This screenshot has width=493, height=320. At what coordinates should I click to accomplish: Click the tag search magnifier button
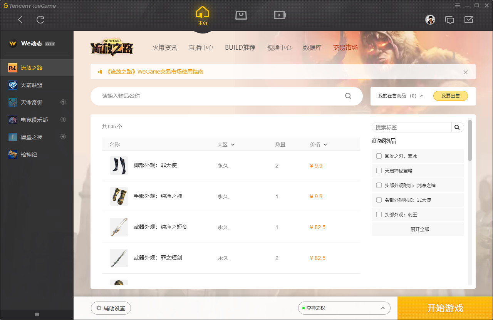tap(457, 127)
